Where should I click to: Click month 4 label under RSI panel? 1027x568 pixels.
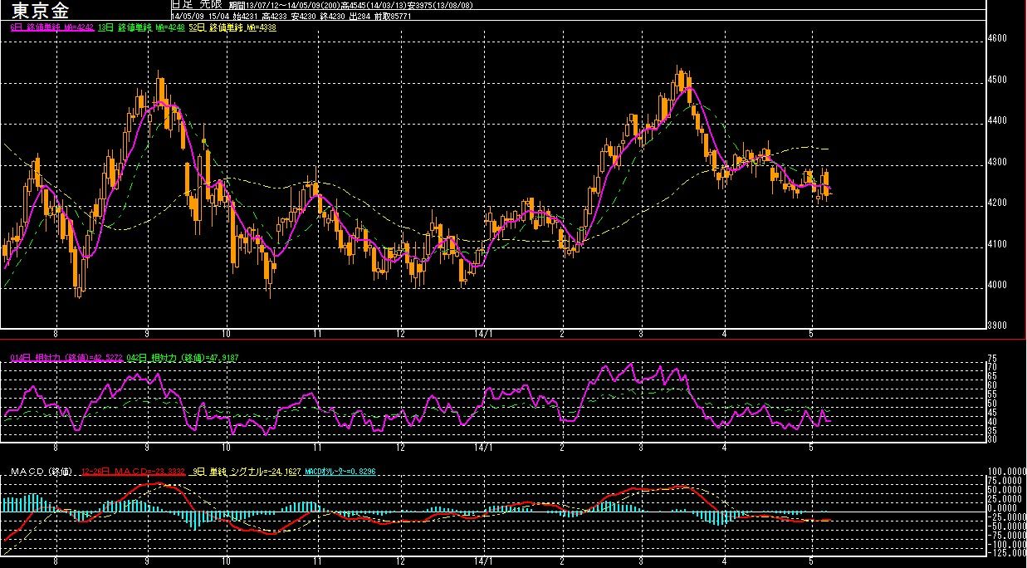(x=724, y=447)
